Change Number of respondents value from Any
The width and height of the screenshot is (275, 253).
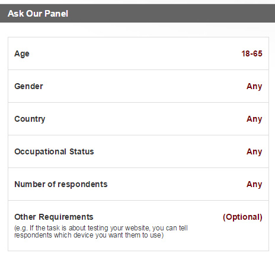[254, 184]
